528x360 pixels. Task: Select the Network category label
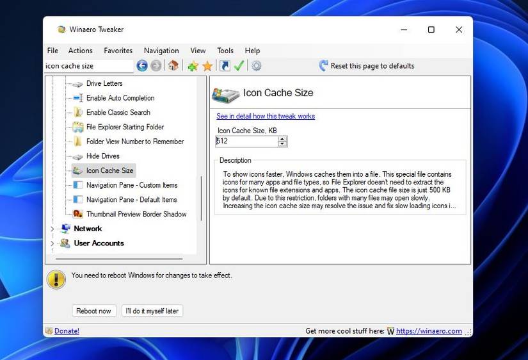[88, 229]
